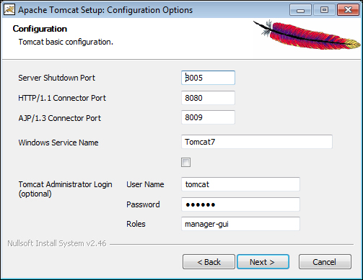The height and width of the screenshot is (280, 363).
Task: Click the Configuration heading
Action: (40, 29)
